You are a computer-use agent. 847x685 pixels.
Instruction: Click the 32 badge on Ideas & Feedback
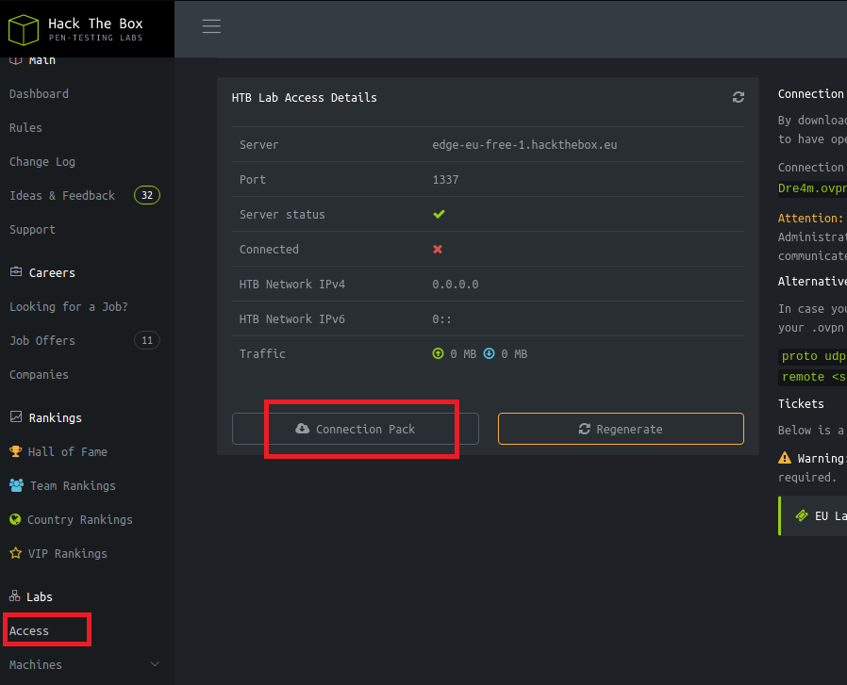coord(147,195)
